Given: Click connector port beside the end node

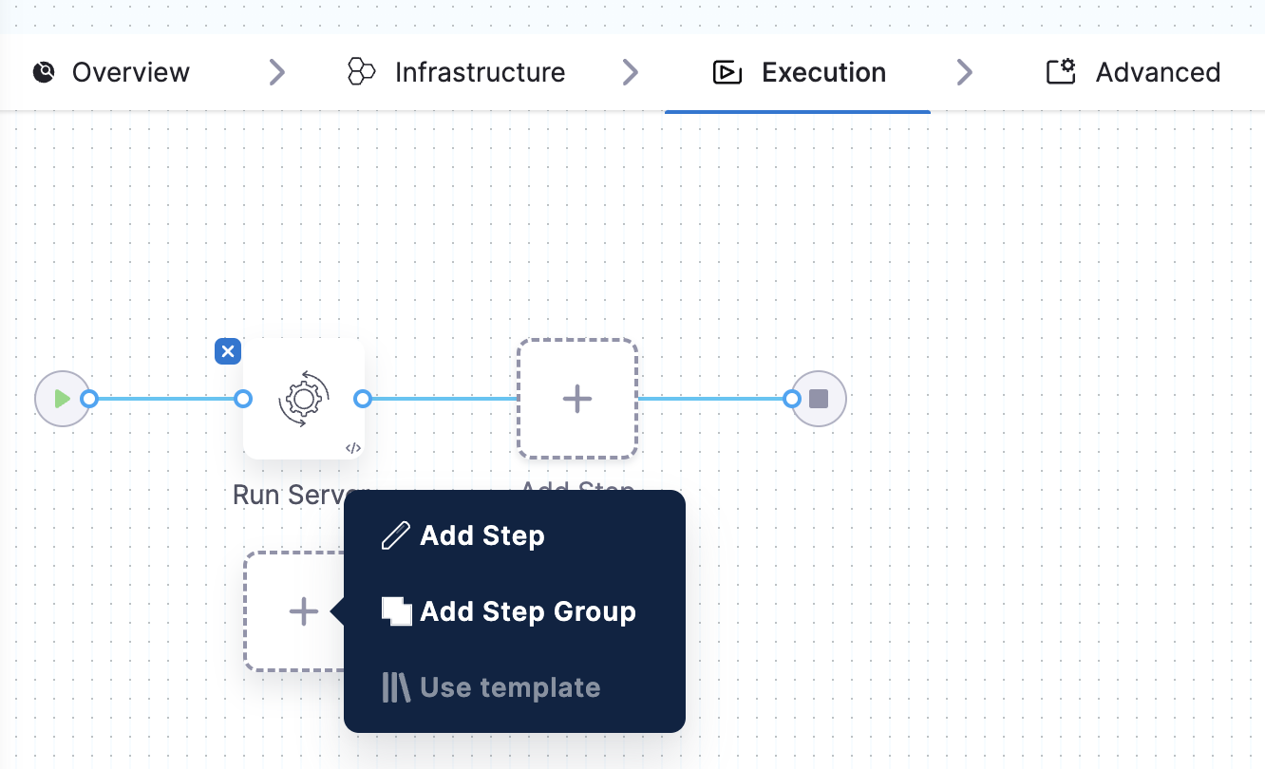Looking at the screenshot, I should (x=792, y=399).
